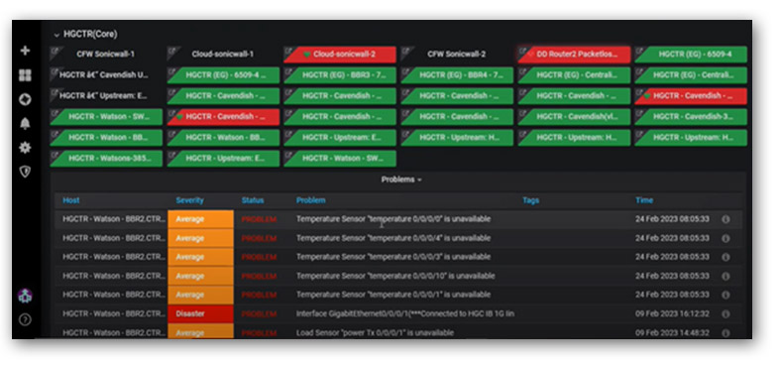
Task: Open the red DD Router2 Packetloss panel
Action: (x=574, y=55)
